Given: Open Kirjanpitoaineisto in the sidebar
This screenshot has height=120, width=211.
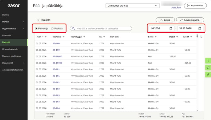Looking at the screenshot, I should tap(10, 49).
